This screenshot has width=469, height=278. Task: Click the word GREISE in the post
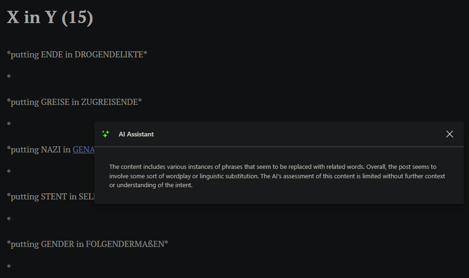tap(55, 102)
